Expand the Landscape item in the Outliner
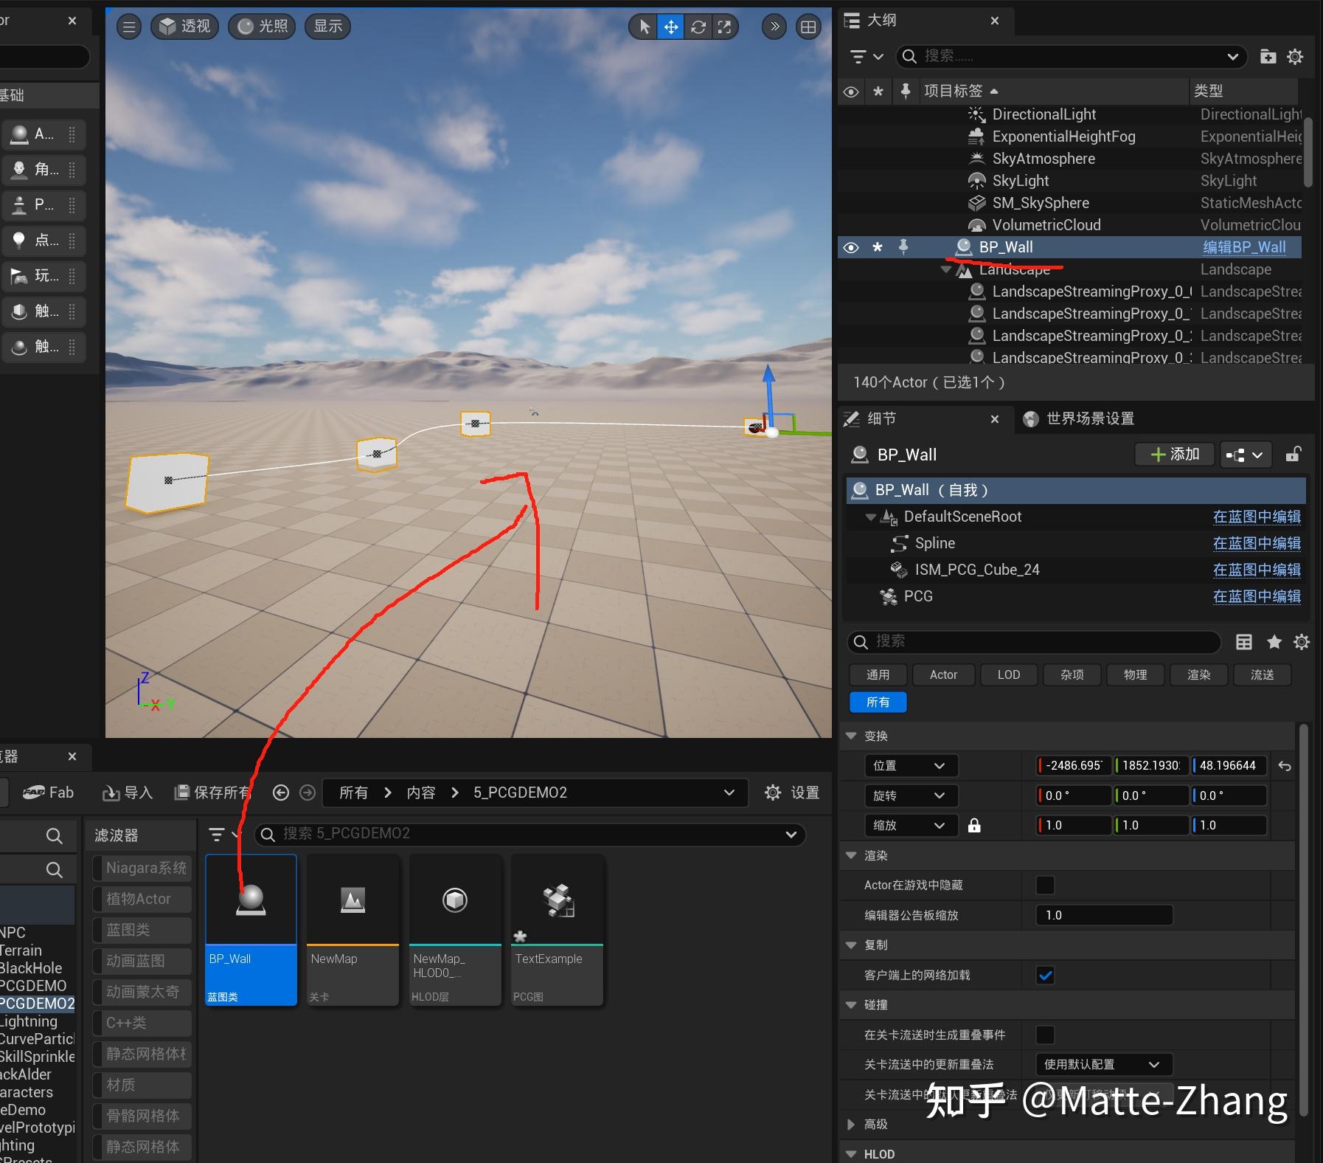The height and width of the screenshot is (1163, 1323). pos(944,269)
